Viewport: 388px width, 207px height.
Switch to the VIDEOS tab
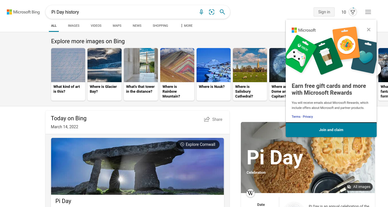[96, 26]
